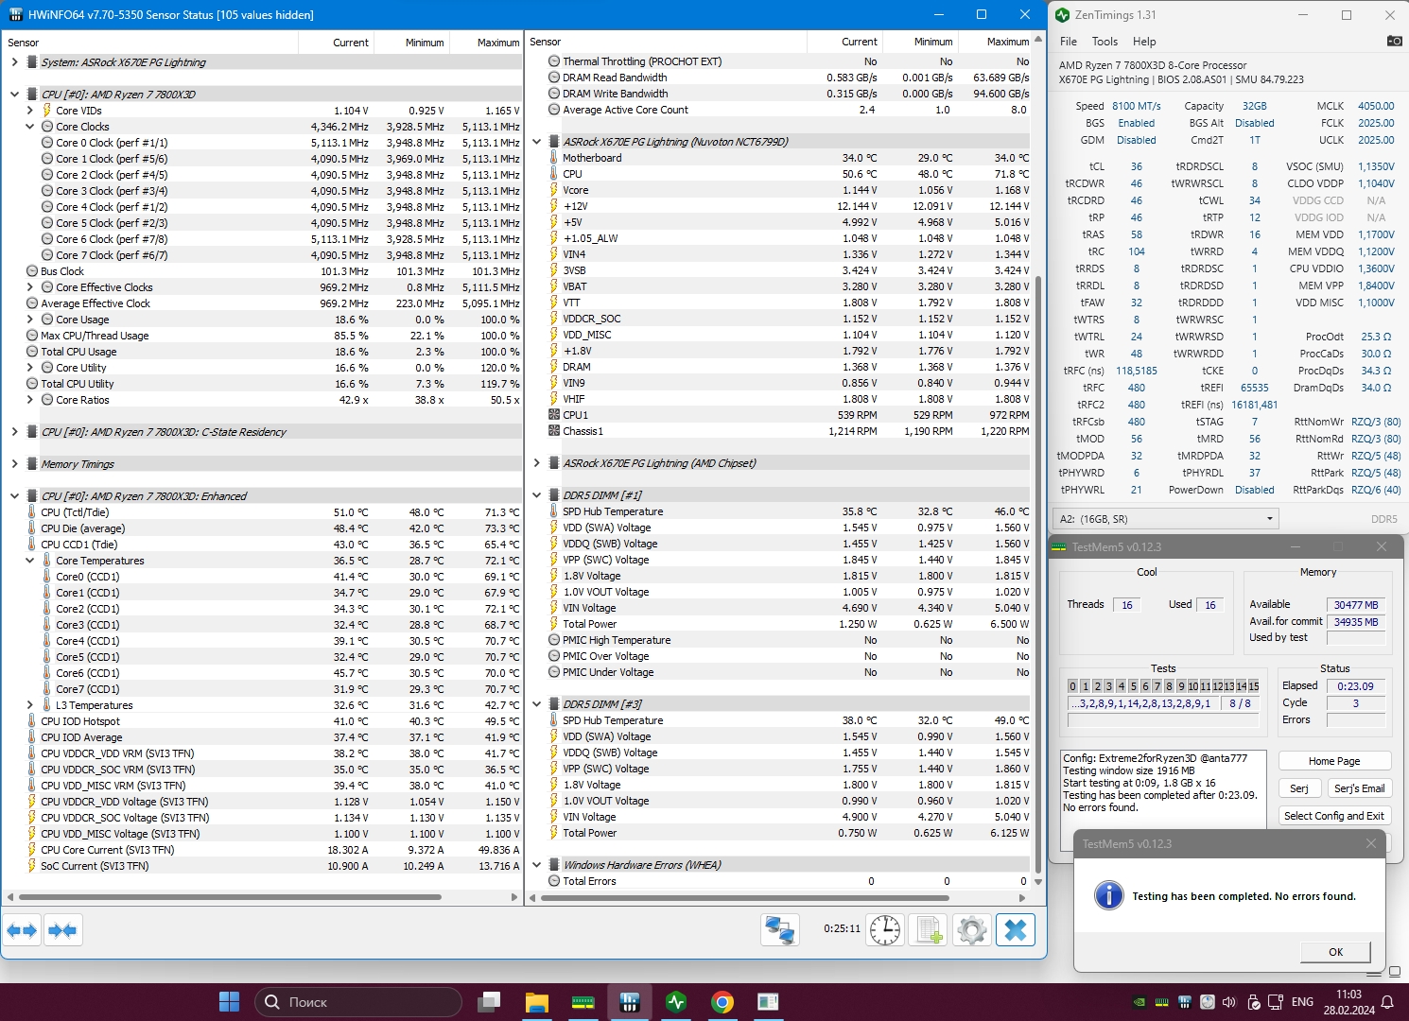
Task: Click the Current column header in right pane
Action: click(844, 43)
